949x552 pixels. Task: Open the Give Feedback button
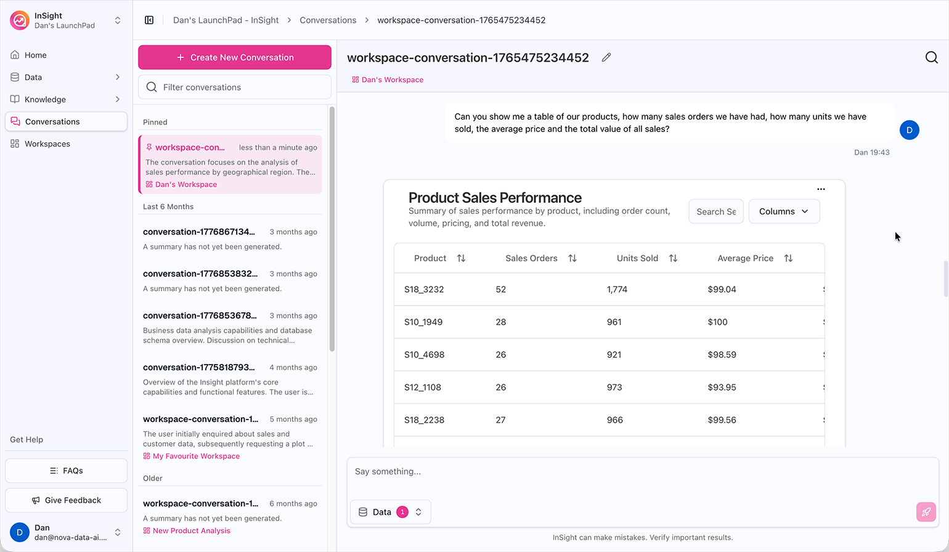[66, 500]
